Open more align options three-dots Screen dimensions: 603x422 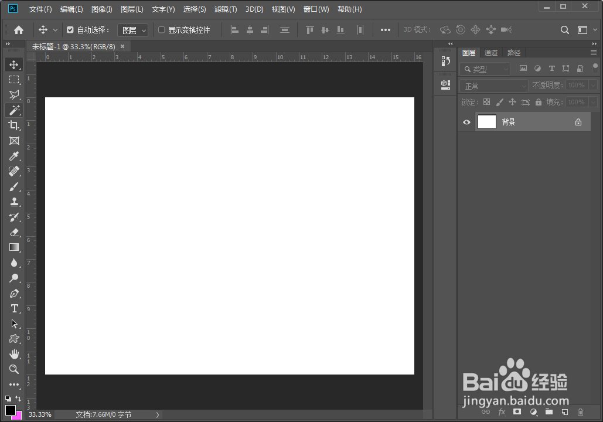click(x=386, y=30)
